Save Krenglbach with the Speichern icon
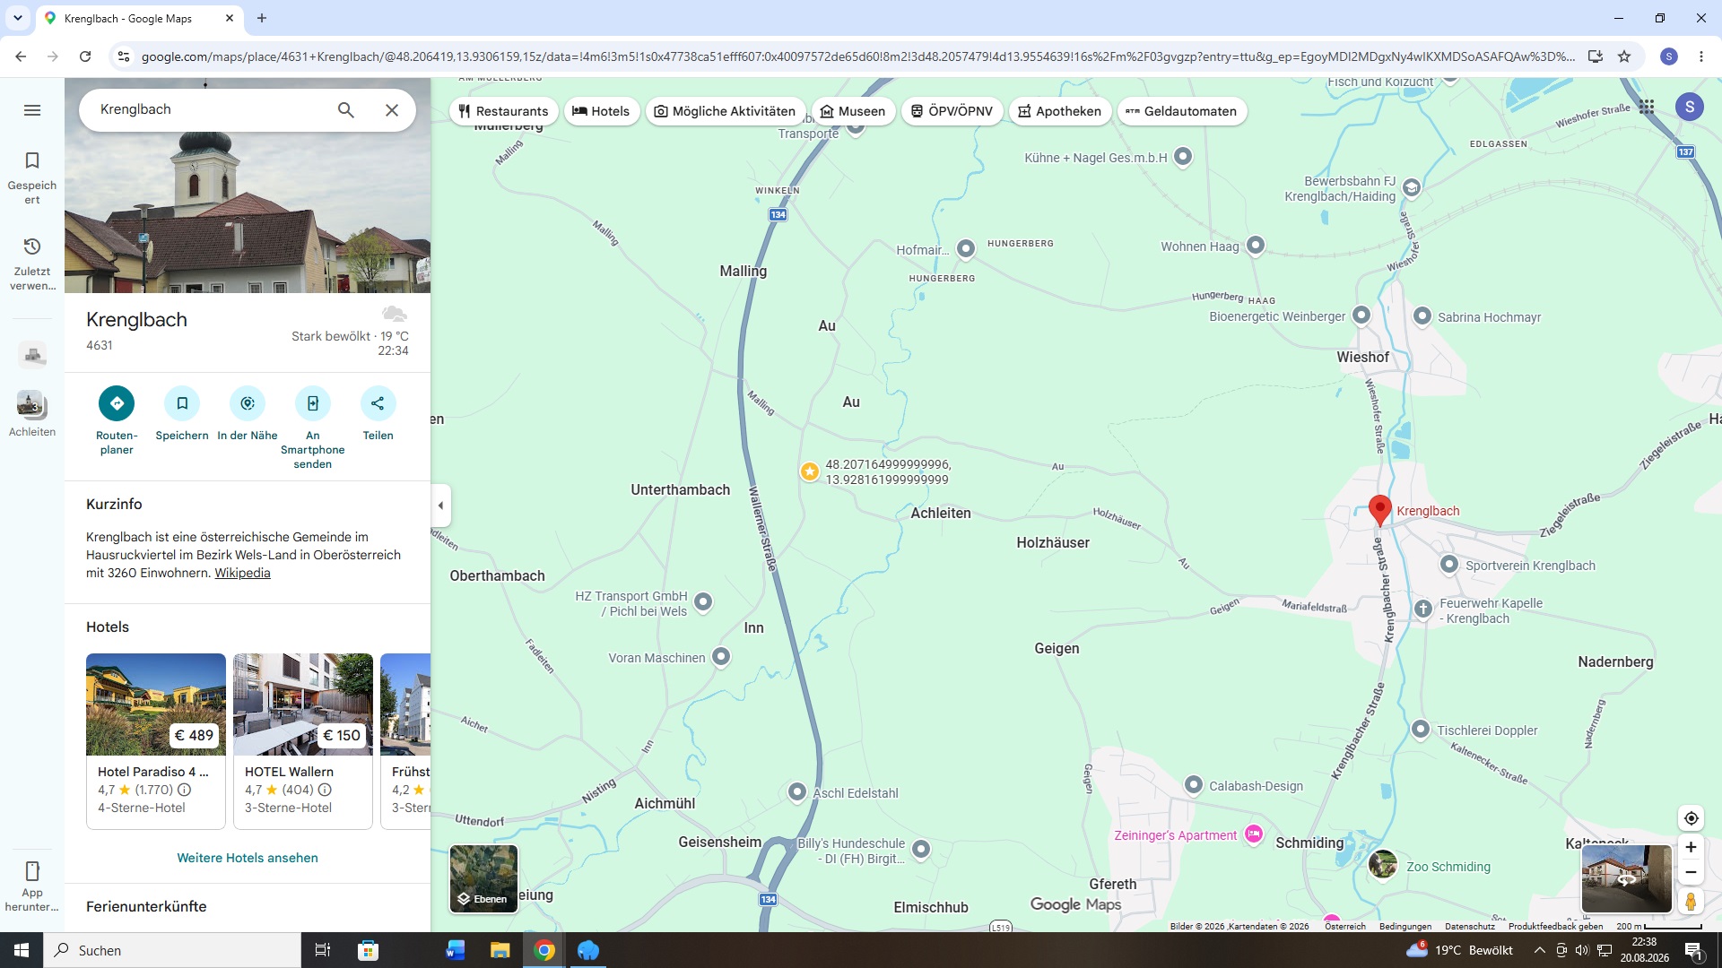Screen dimensions: 1722x968 [x=182, y=403]
